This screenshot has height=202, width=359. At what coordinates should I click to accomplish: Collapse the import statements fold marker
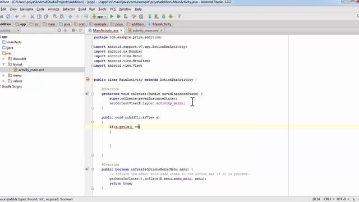pos(92,47)
